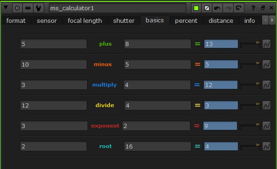
Task: Click the right tab scroll arrow
Action: click(x=272, y=20)
